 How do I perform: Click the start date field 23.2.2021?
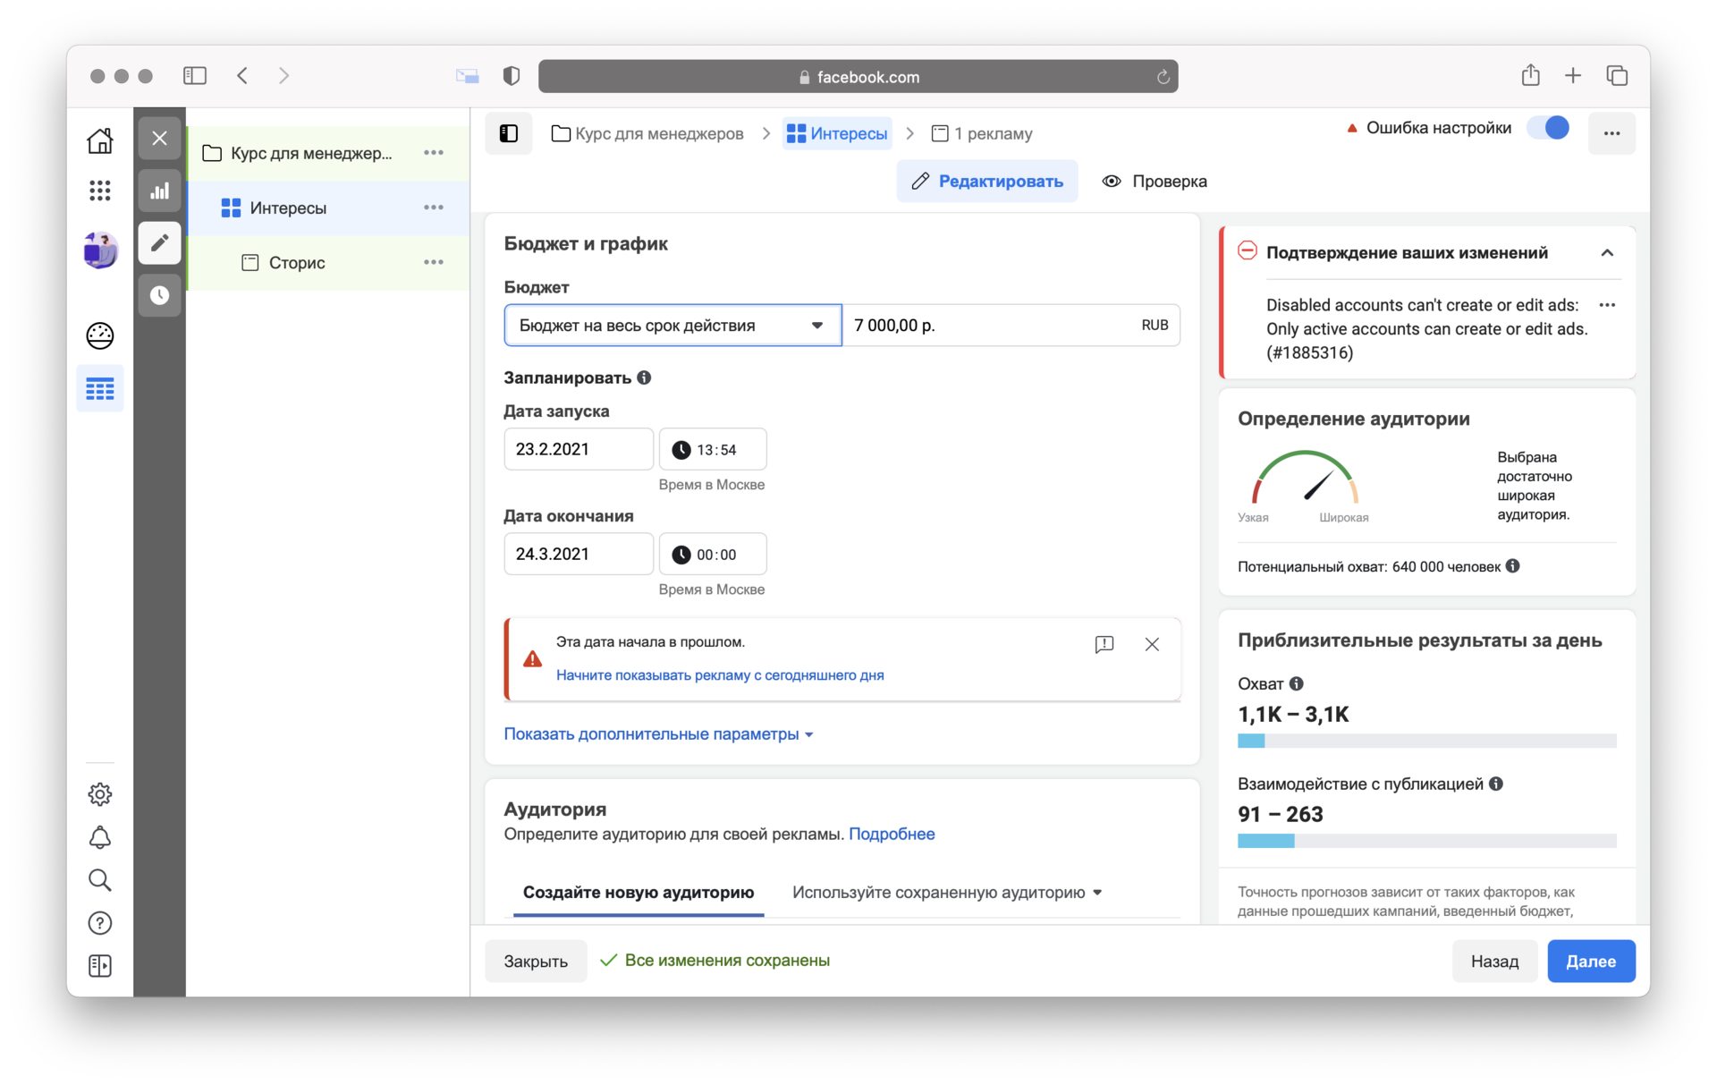point(578,449)
